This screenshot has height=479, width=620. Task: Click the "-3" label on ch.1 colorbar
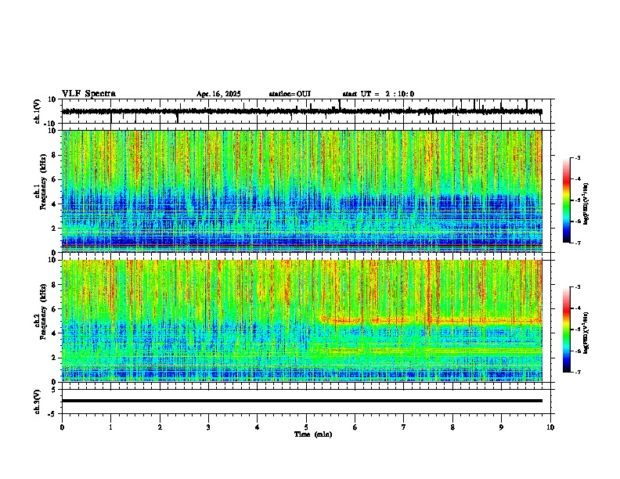click(577, 157)
